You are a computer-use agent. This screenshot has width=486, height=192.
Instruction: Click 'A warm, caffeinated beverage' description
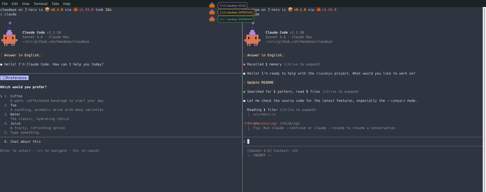(x=57, y=101)
